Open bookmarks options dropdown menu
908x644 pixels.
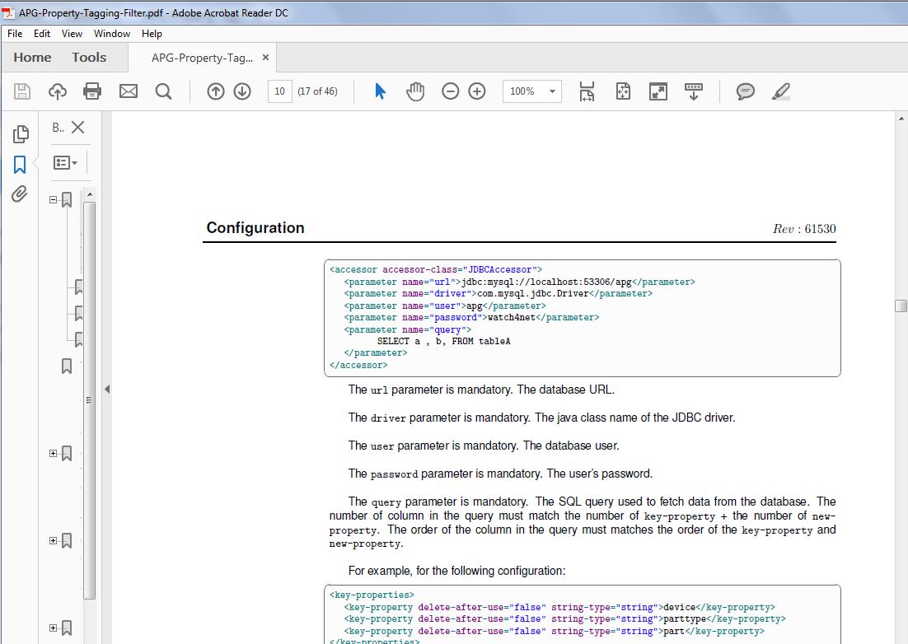click(65, 162)
